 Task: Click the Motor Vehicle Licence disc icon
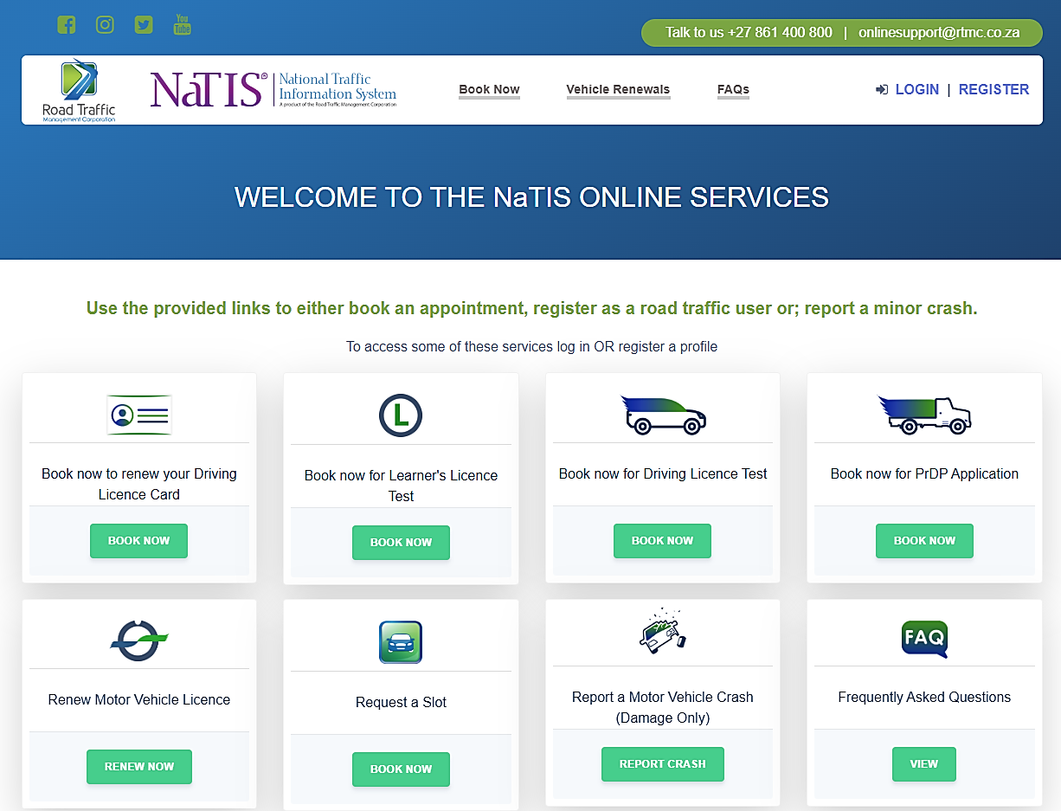(x=139, y=640)
